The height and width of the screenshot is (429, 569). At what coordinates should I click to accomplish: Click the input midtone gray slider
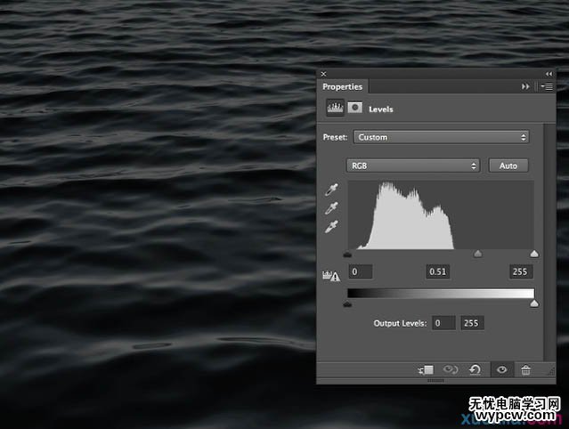coord(478,253)
